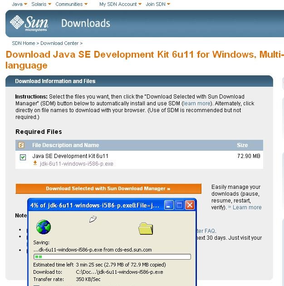
Task: Click the learn more link in Instructions
Action: (197, 104)
